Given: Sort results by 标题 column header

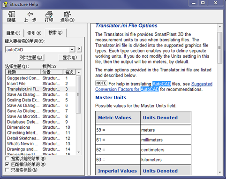Looking at the screenshot, I should 23,72.
